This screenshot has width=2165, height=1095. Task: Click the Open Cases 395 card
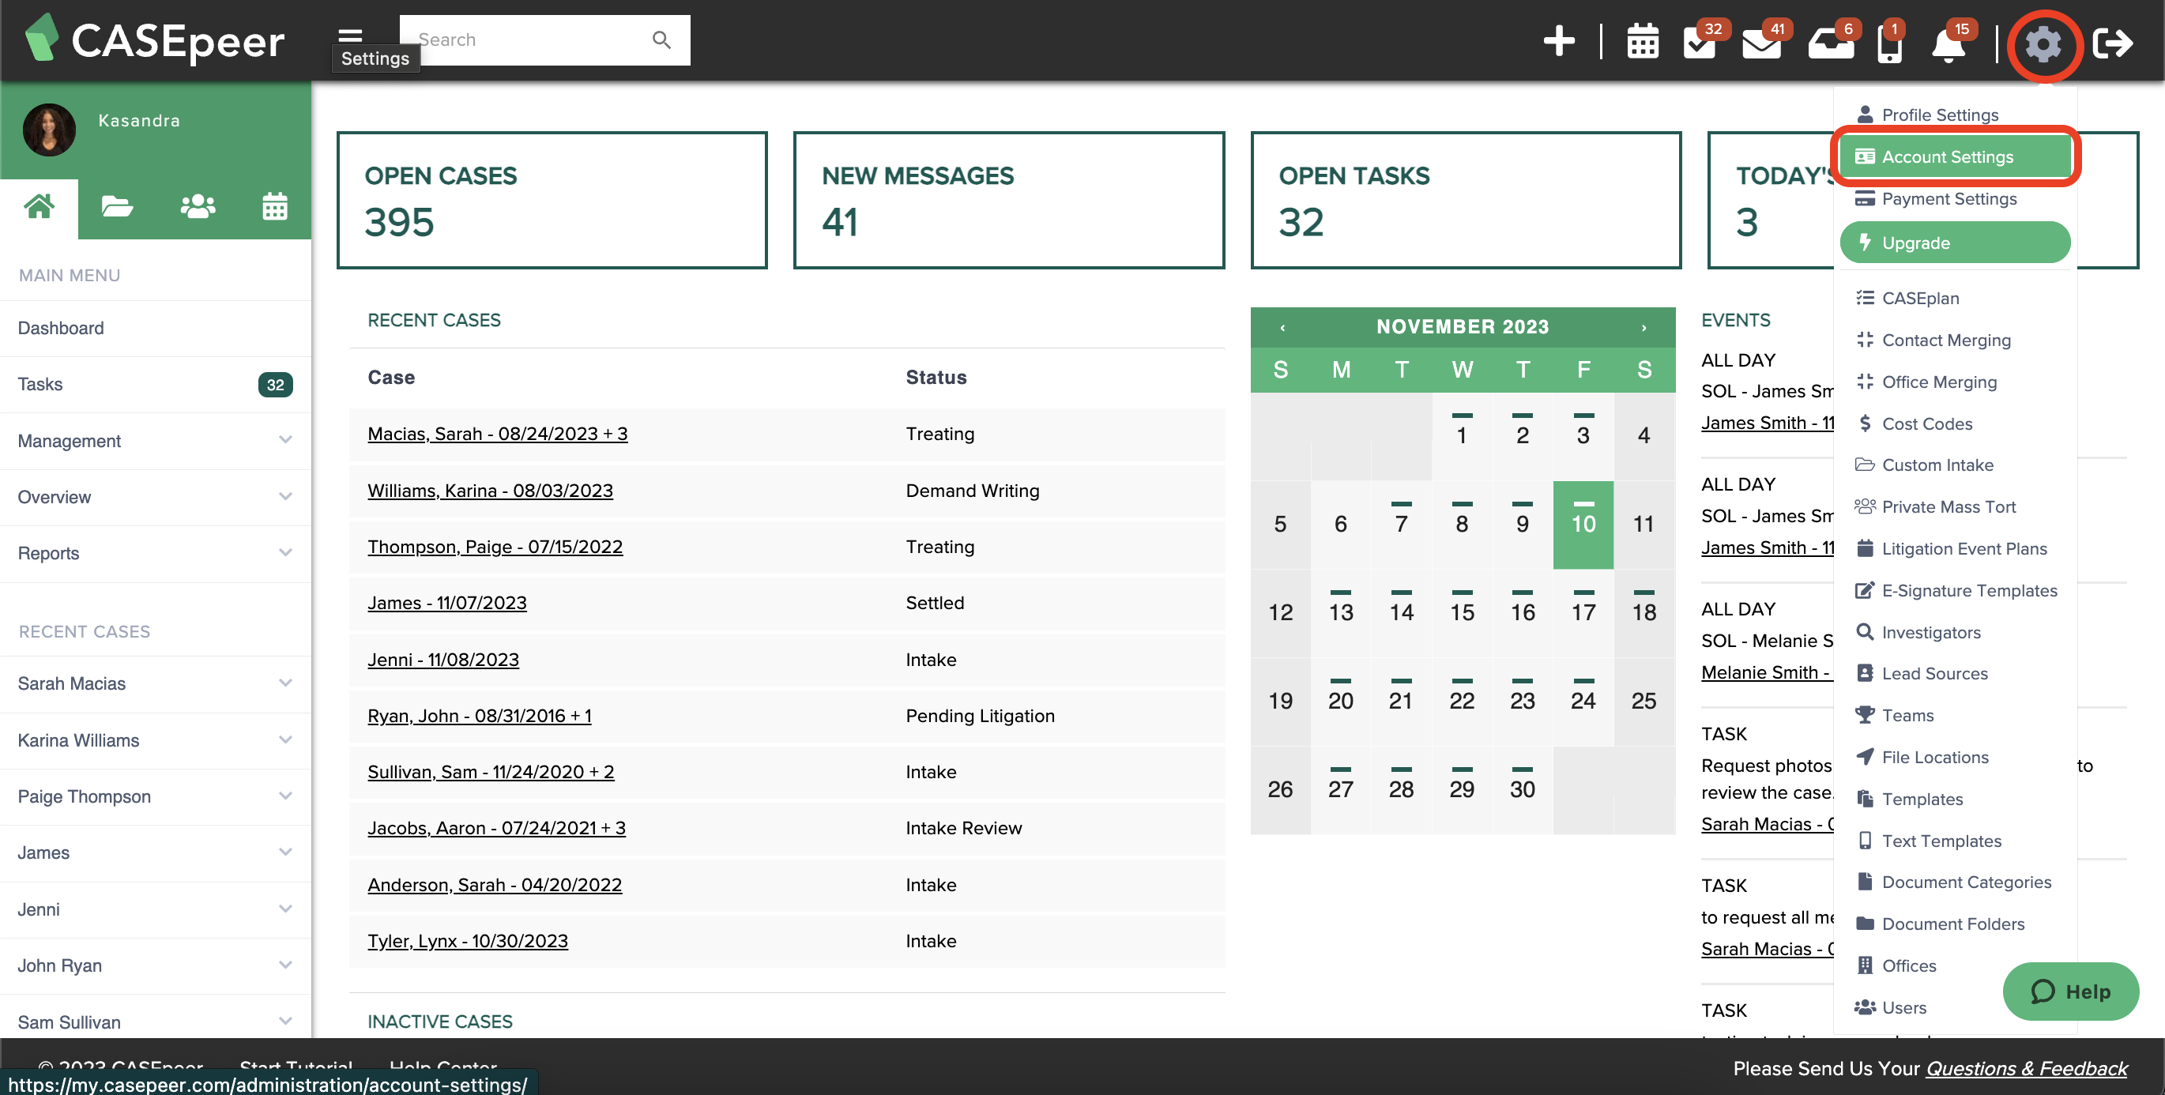(552, 200)
